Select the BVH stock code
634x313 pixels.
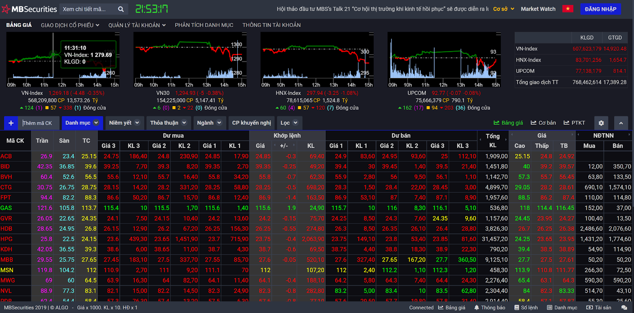pos(6,177)
